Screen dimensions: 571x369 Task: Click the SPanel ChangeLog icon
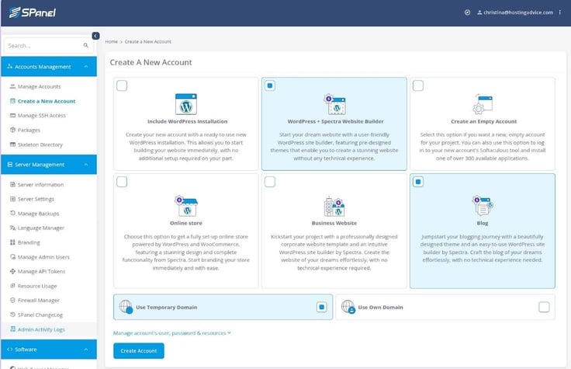[x=12, y=315]
